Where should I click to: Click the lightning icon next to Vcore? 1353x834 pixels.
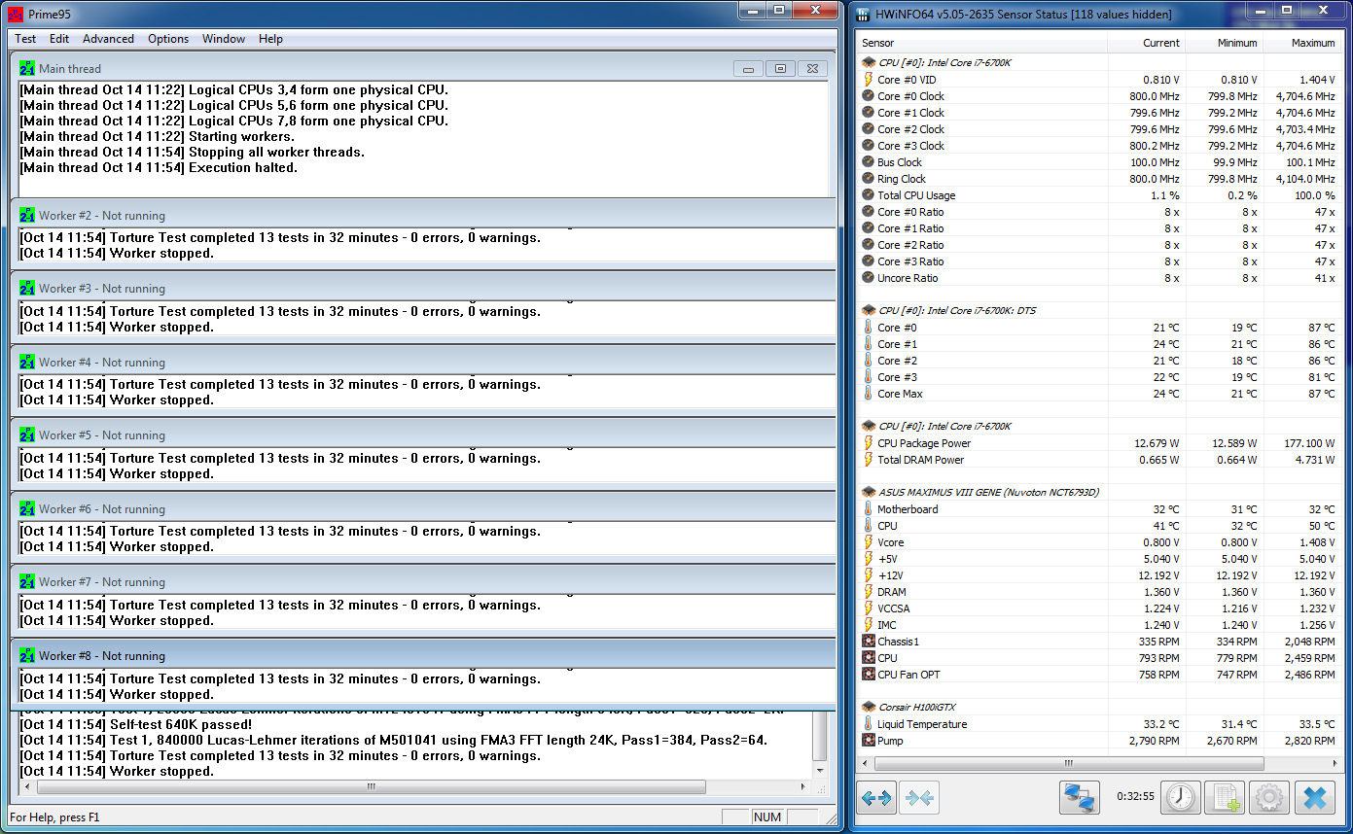point(869,542)
